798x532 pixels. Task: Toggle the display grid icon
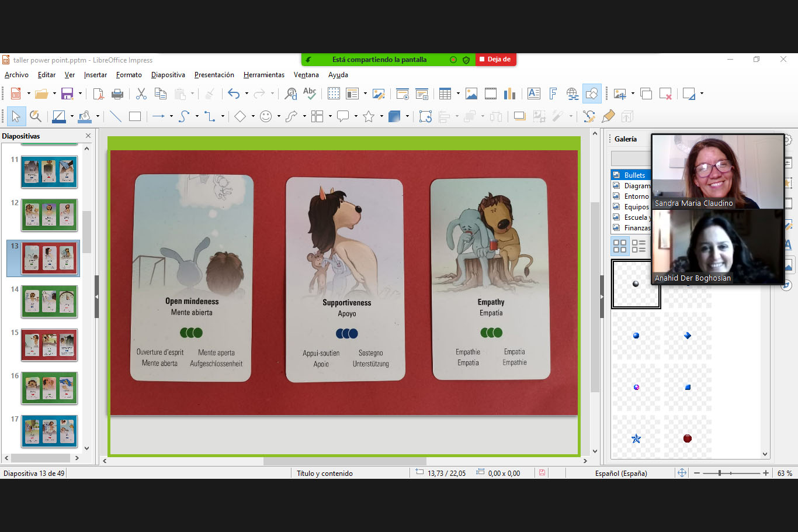click(334, 94)
